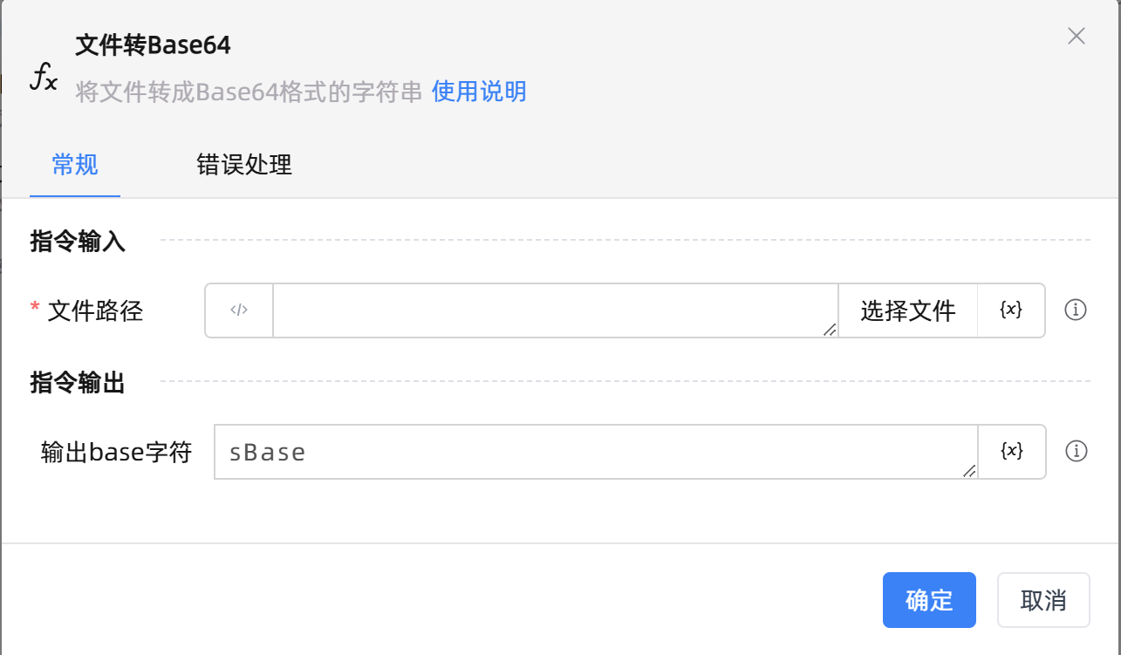Click the 文件转Base64 dialog title
1121x655 pixels.
coord(154,45)
